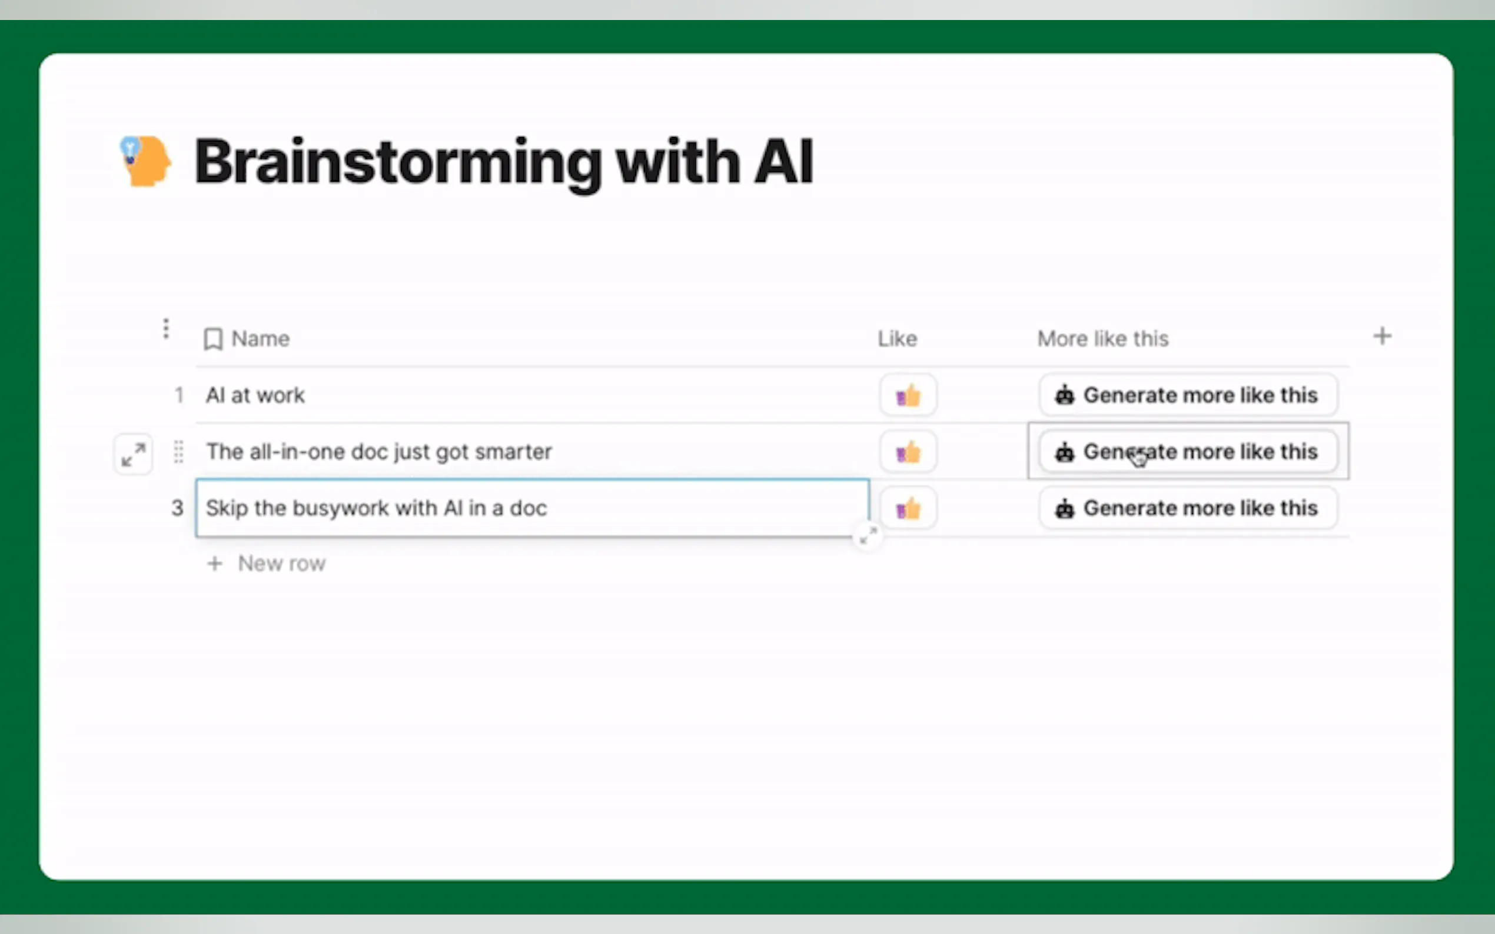
Task: Like the 'AI at work' row
Action: (908, 395)
